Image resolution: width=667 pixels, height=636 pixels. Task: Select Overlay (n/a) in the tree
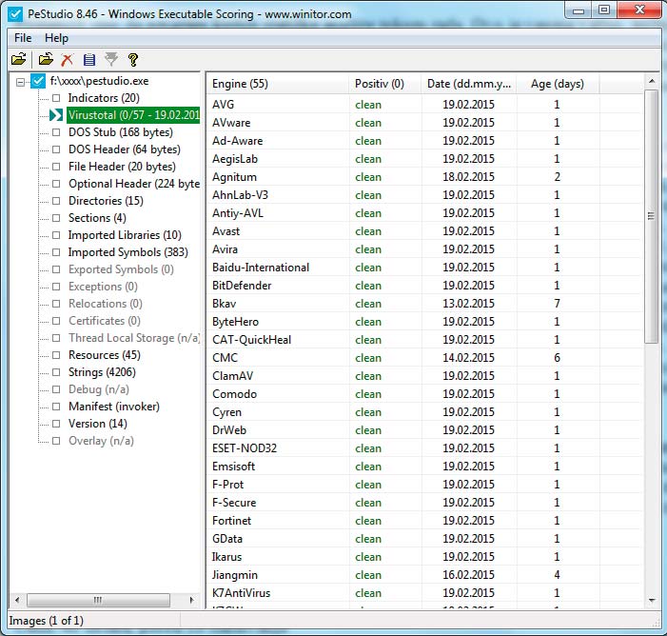pos(101,441)
